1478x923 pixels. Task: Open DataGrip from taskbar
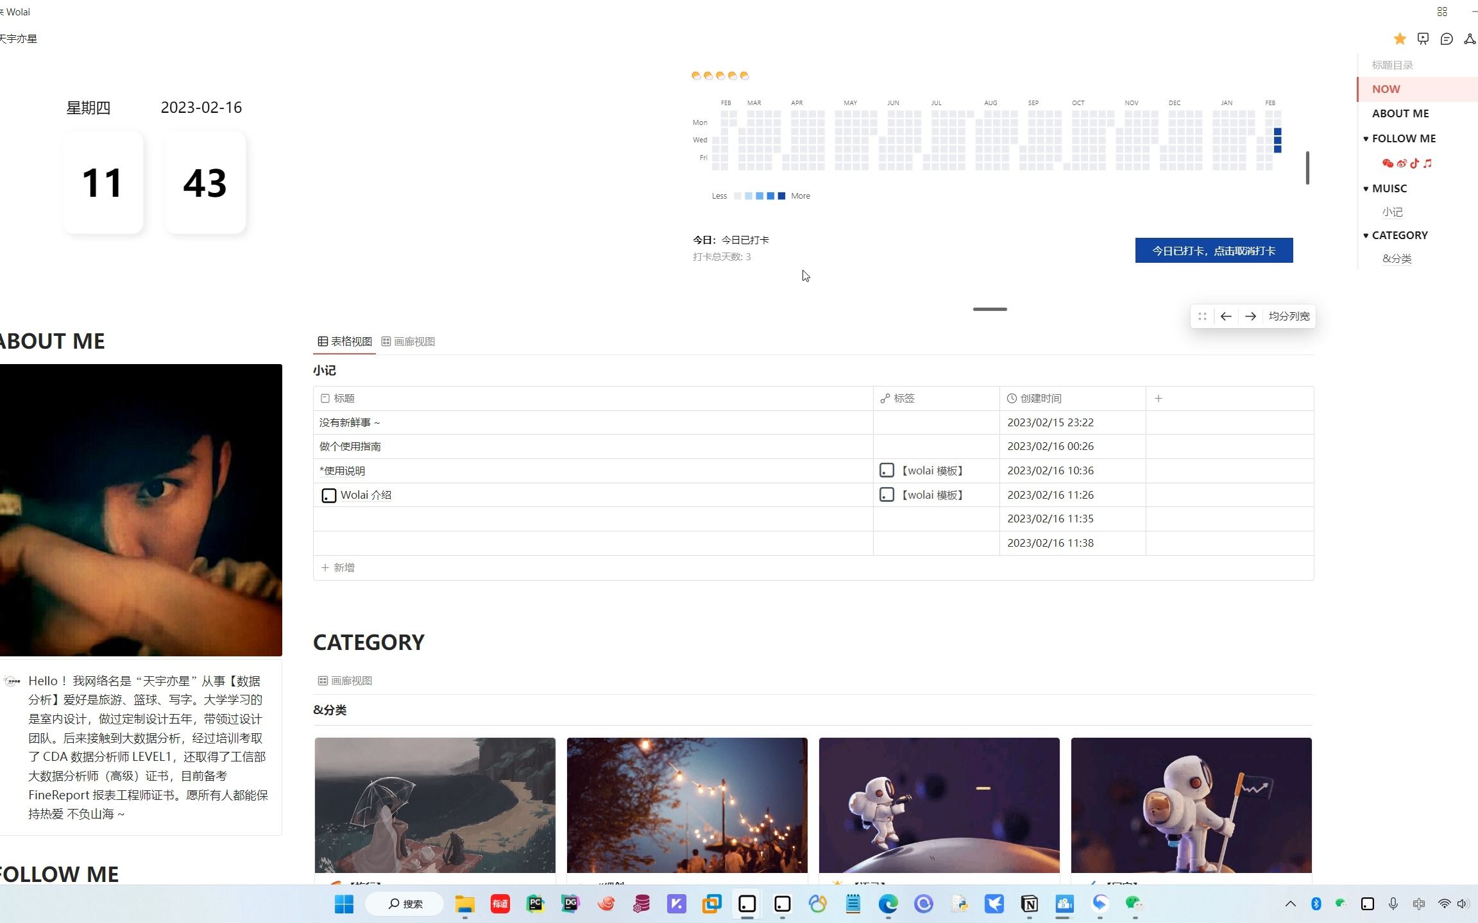pos(571,904)
